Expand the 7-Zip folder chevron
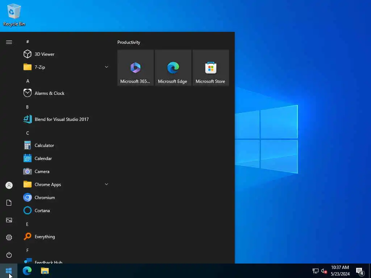This screenshot has width=371, height=278. 107,67
